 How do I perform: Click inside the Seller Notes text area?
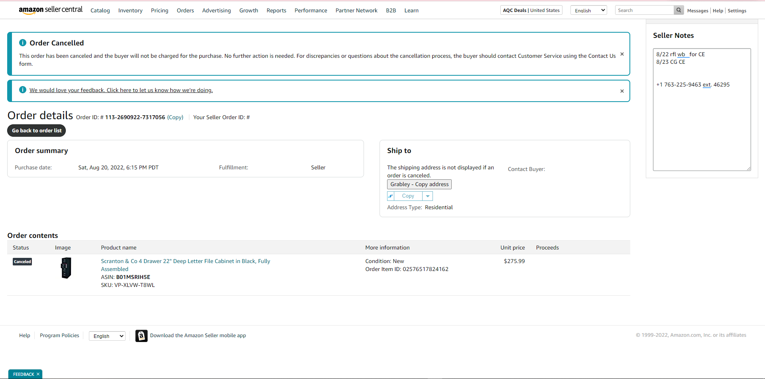tap(702, 110)
